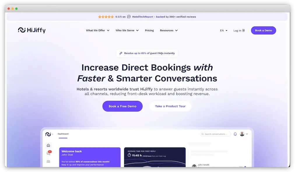The height and width of the screenshot is (172, 295).
Task: Click the Resolve up to 85% badge
Action: 147,53
